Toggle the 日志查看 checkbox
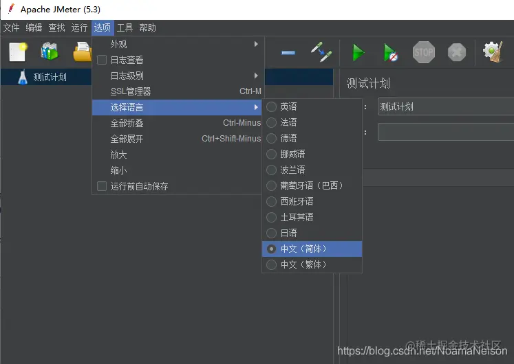The image size is (514, 364). pos(102,60)
